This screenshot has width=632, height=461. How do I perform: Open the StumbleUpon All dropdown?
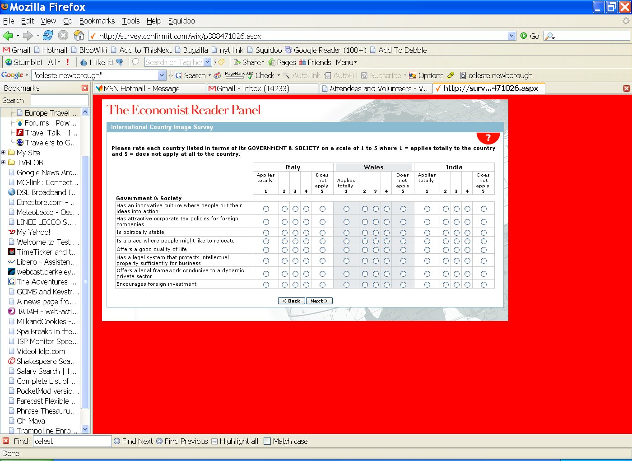(x=54, y=62)
